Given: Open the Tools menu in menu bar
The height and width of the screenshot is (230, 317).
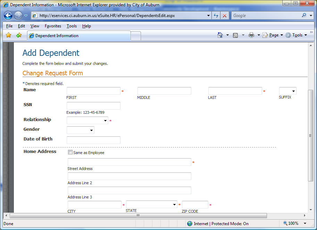Looking at the screenshot, I should coord(72,26).
